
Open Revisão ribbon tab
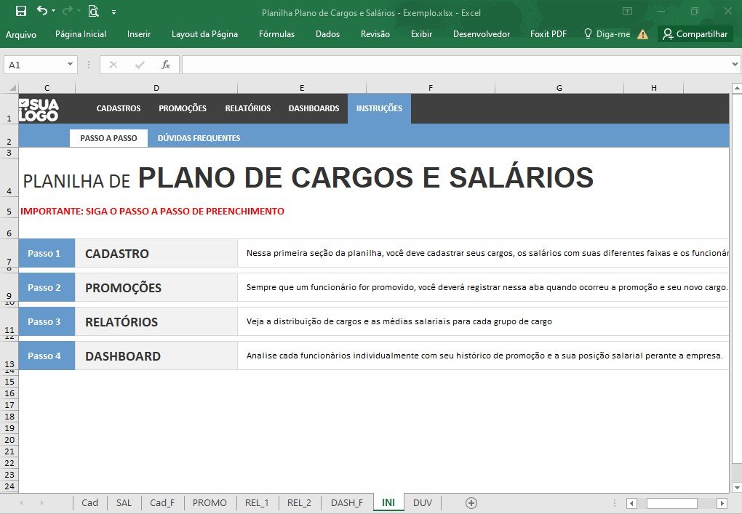(375, 34)
